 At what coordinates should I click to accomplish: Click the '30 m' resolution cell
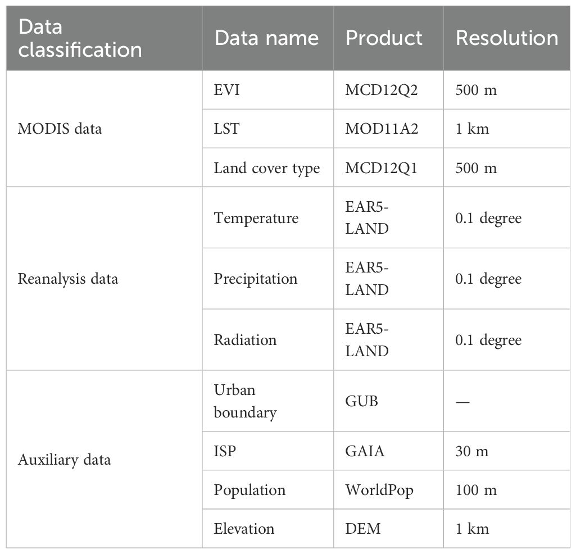coord(473,451)
